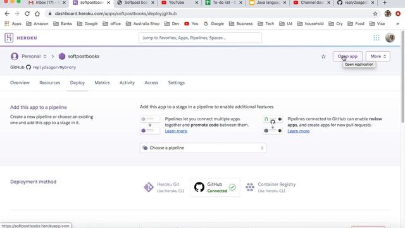Switch to the reply2sagar GitHub browser tab
Screen dimensions: 405x228
(x=356, y=3)
